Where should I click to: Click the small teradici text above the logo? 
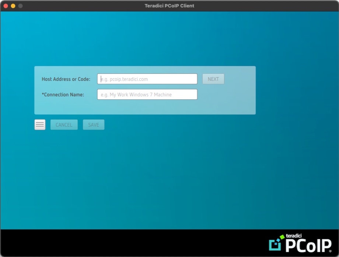pos(294,236)
